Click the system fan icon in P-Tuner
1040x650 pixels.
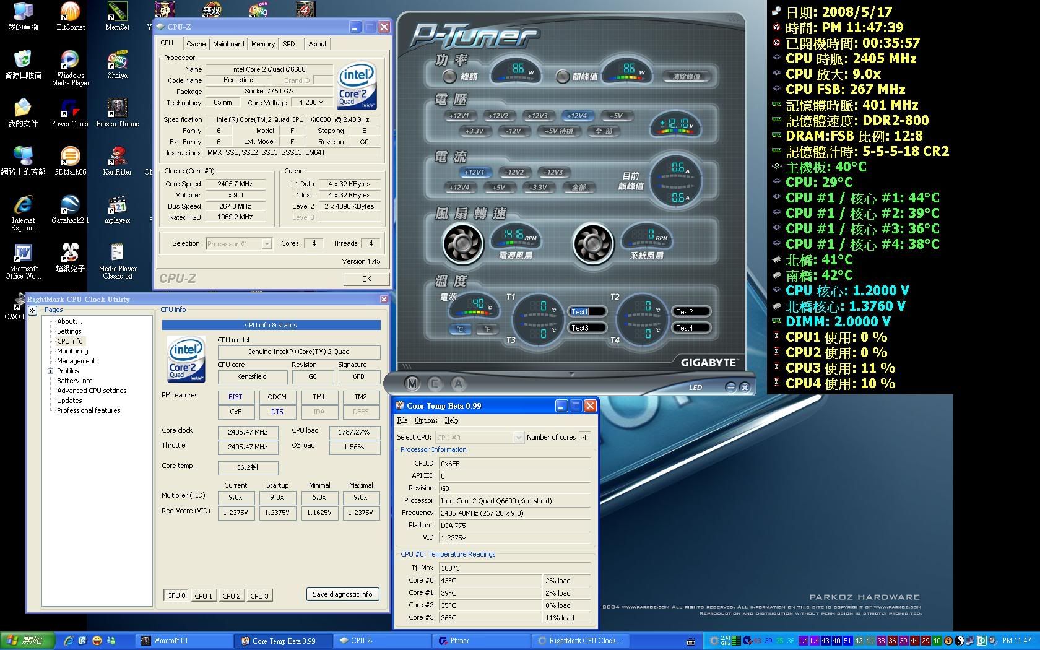593,243
